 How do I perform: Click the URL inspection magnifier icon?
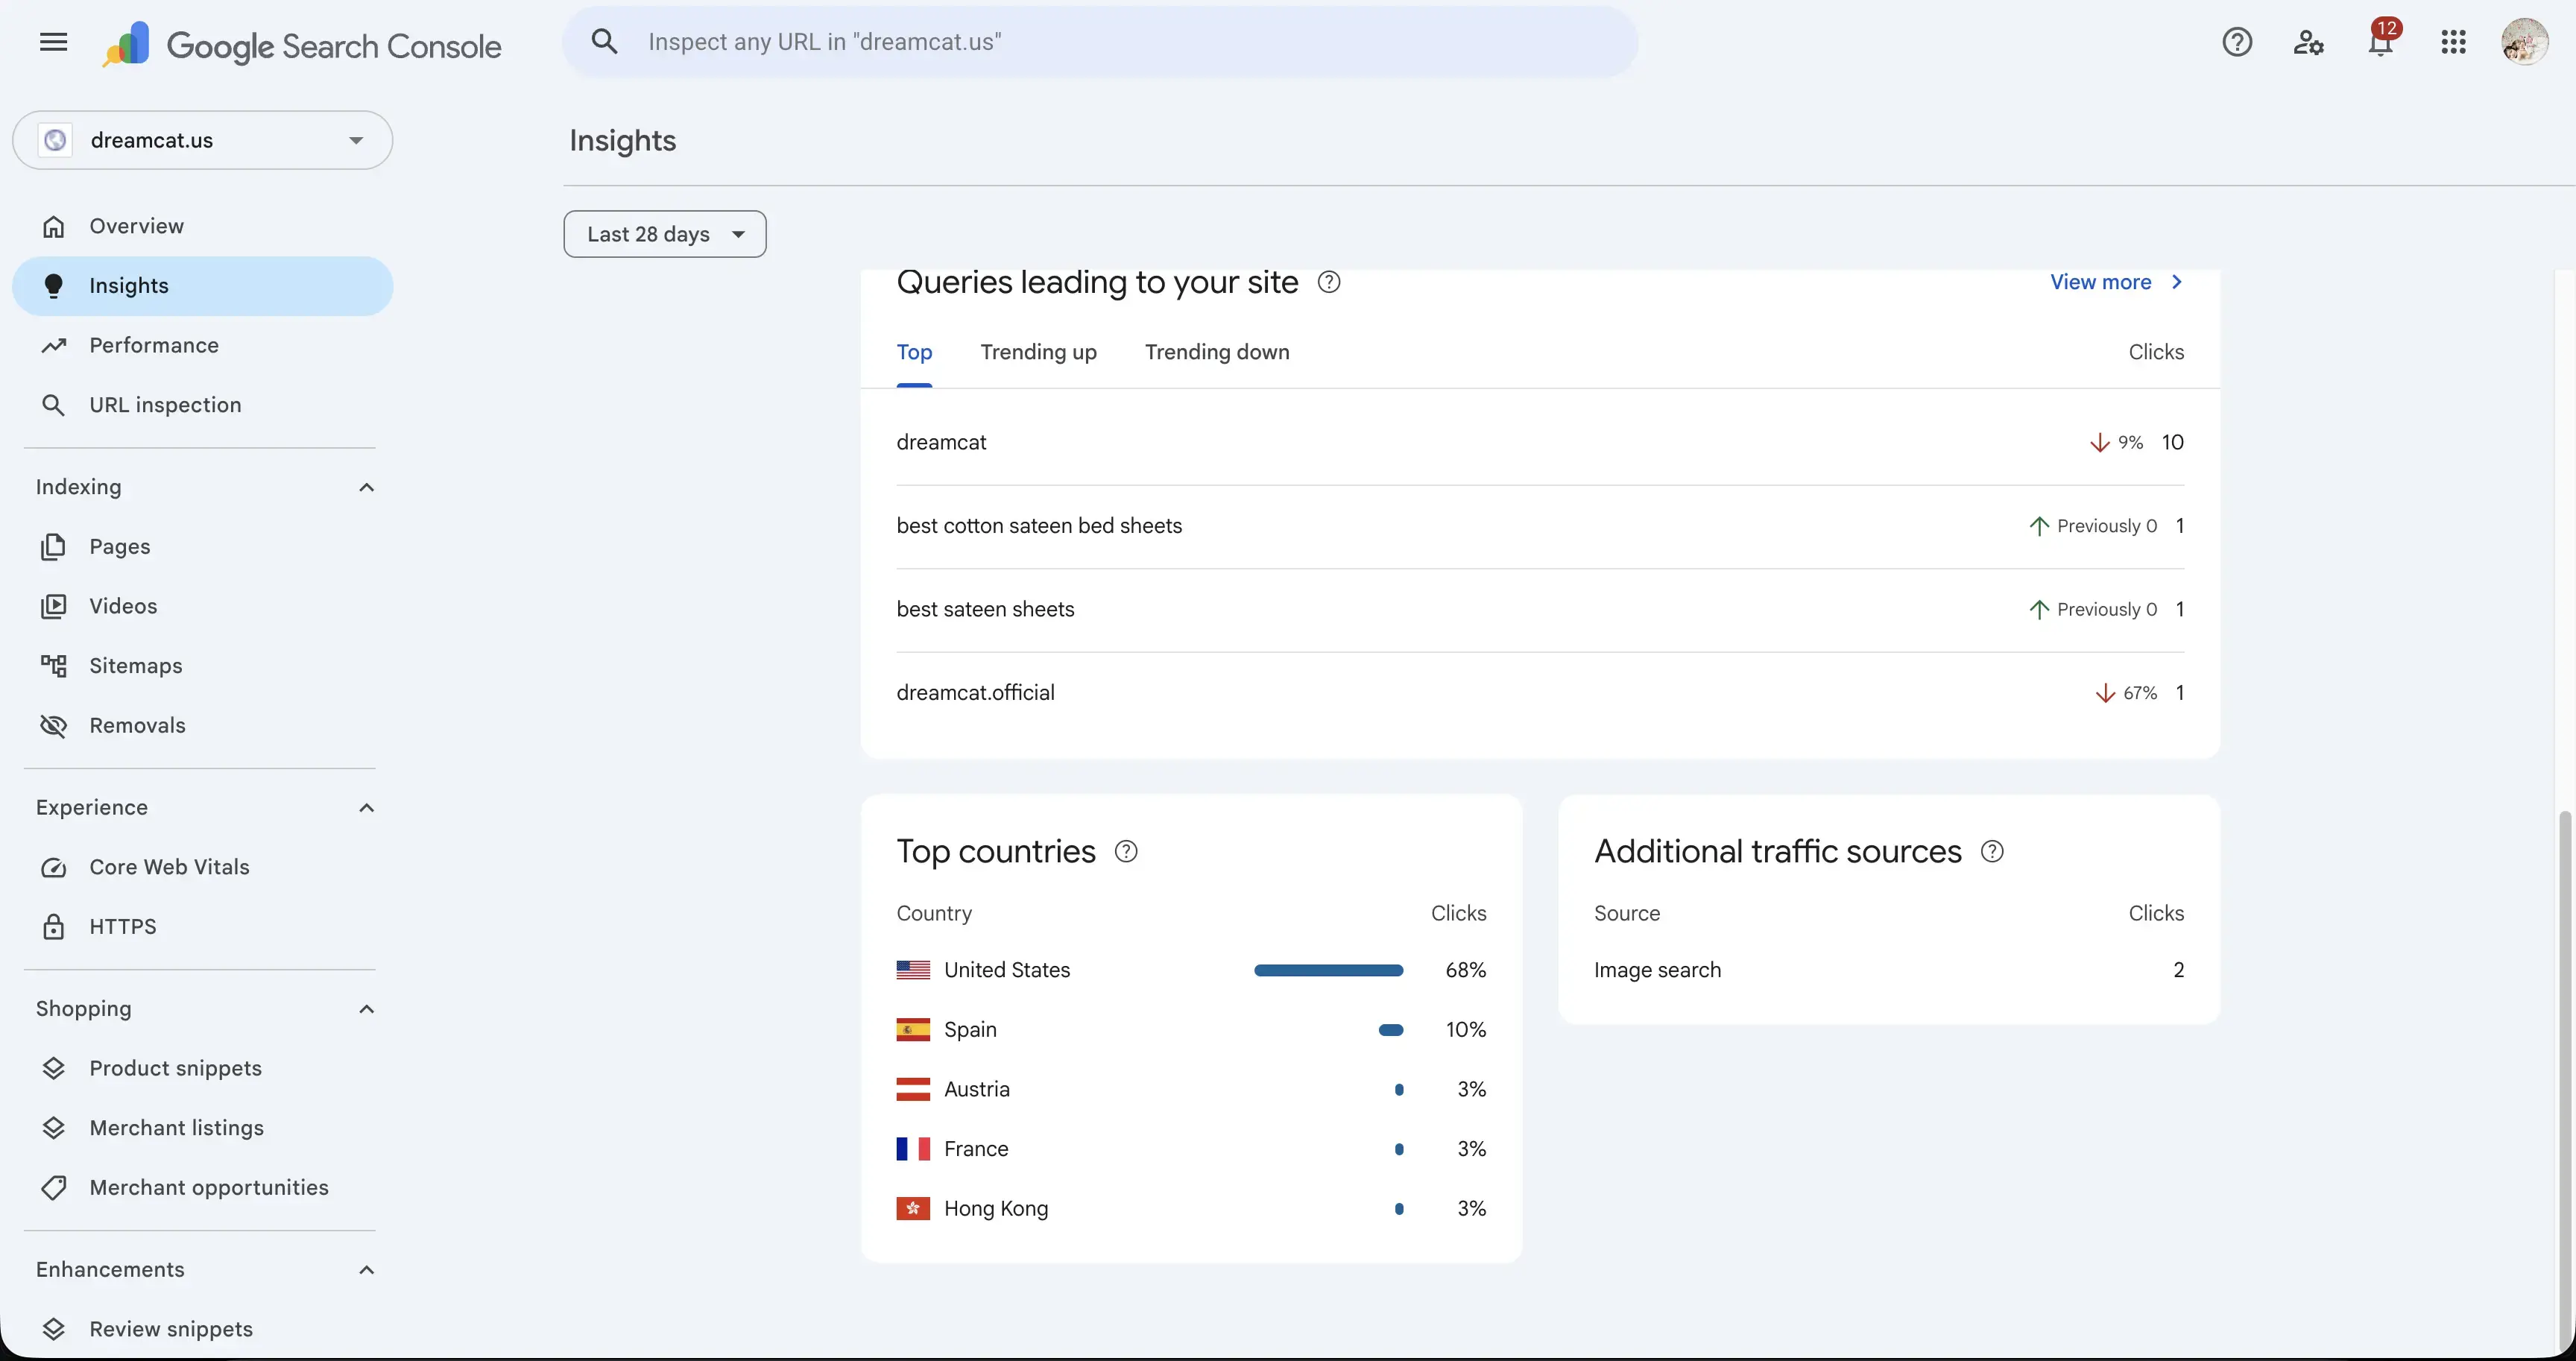point(53,405)
